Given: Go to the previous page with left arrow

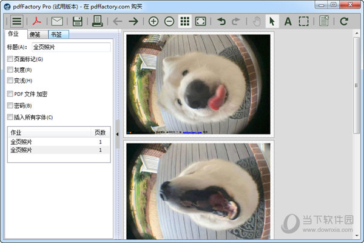Looking at the screenshot, I should [x=118, y=21].
